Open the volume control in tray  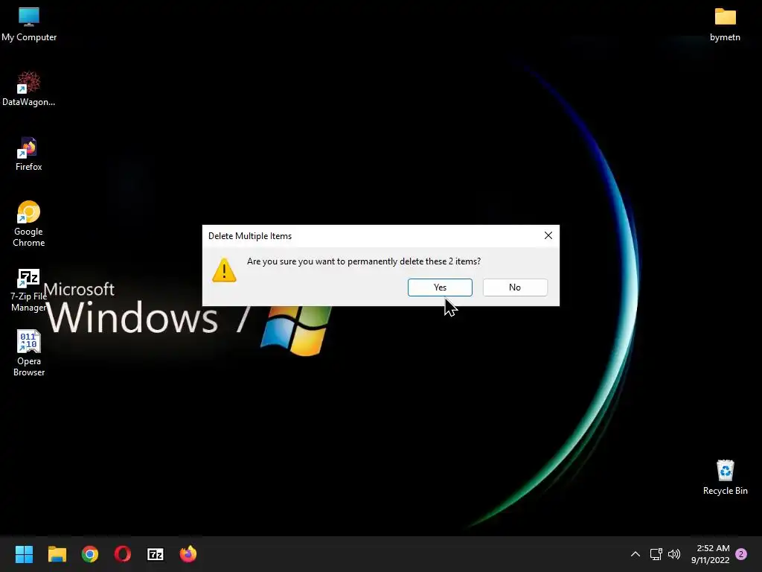point(674,554)
